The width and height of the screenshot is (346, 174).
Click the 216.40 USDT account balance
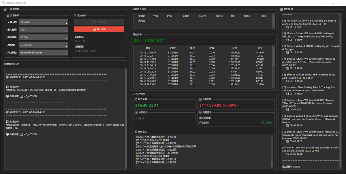point(146,105)
